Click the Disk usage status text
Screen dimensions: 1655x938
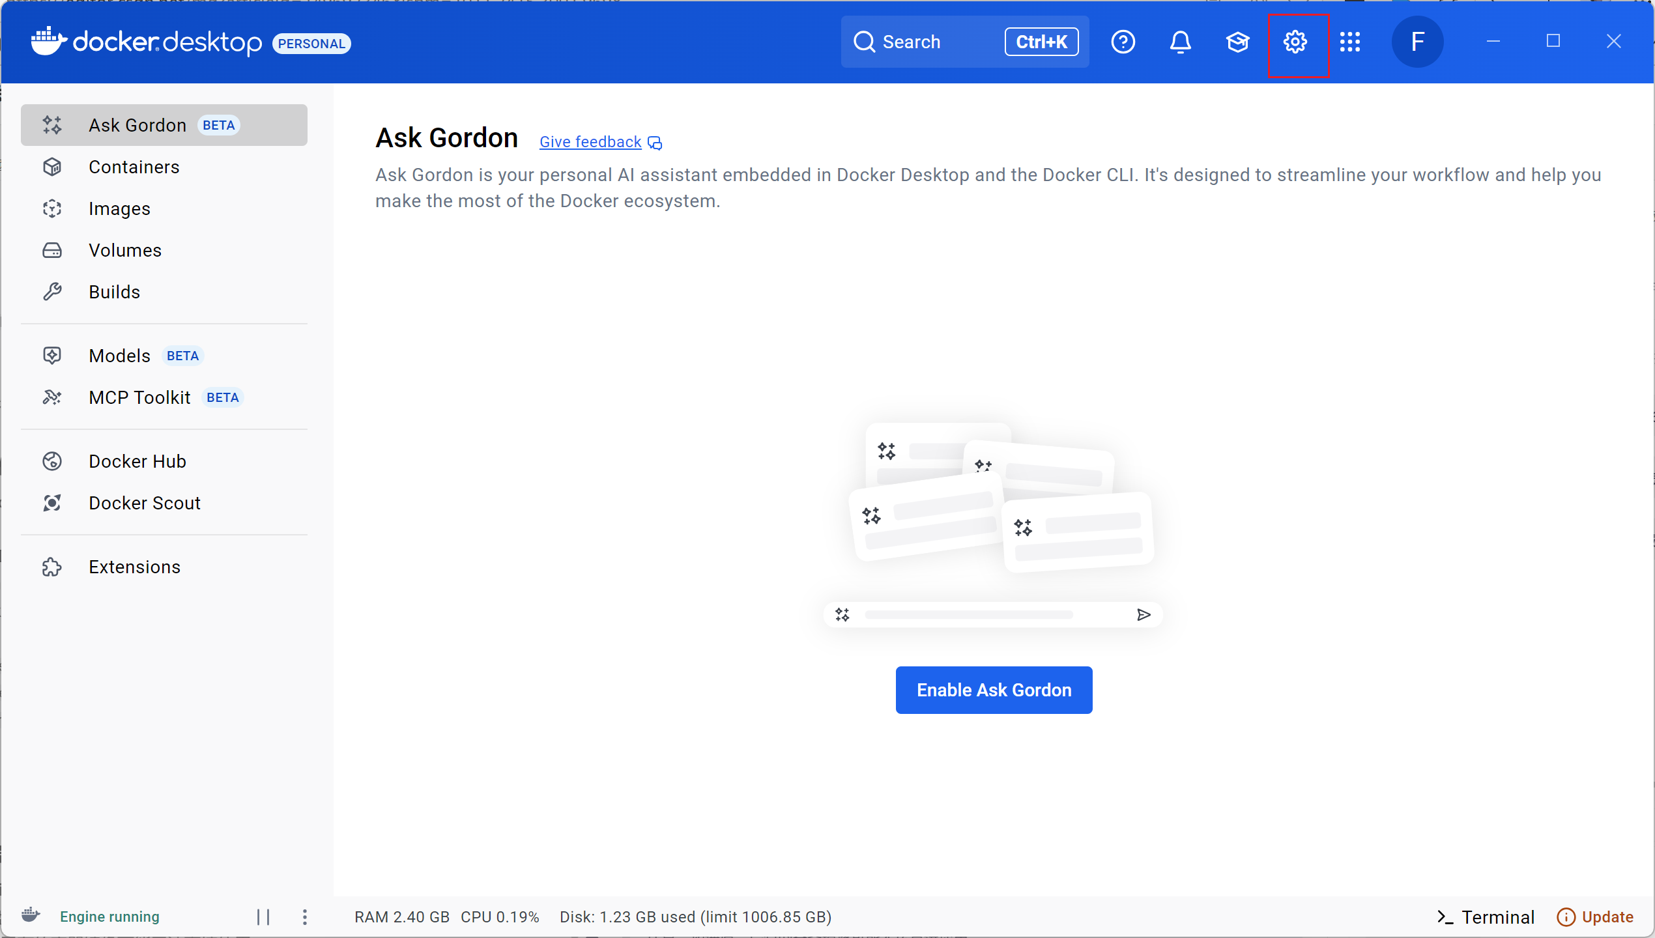pos(695,917)
